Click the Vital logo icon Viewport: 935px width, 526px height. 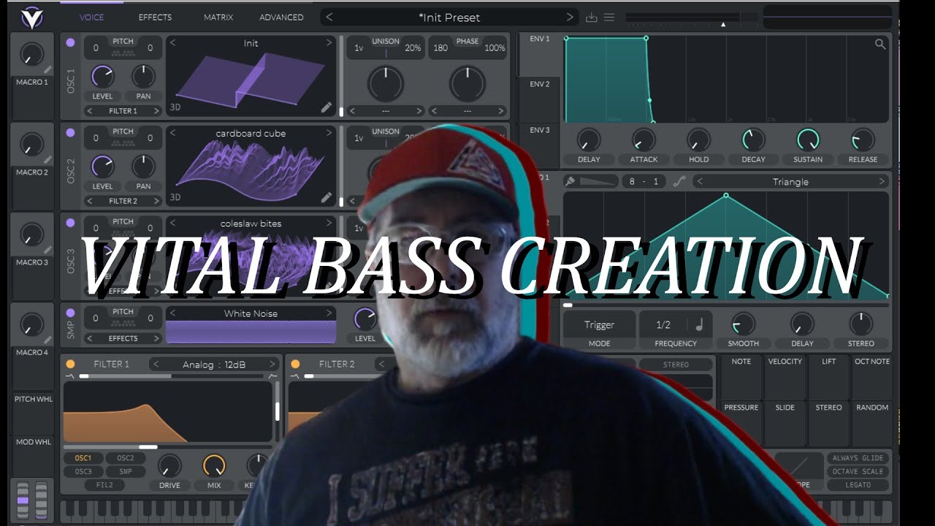[x=31, y=17]
